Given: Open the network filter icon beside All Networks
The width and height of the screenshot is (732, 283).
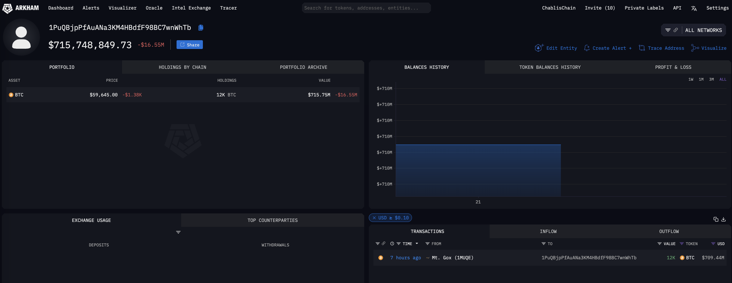Looking at the screenshot, I should (668, 30).
